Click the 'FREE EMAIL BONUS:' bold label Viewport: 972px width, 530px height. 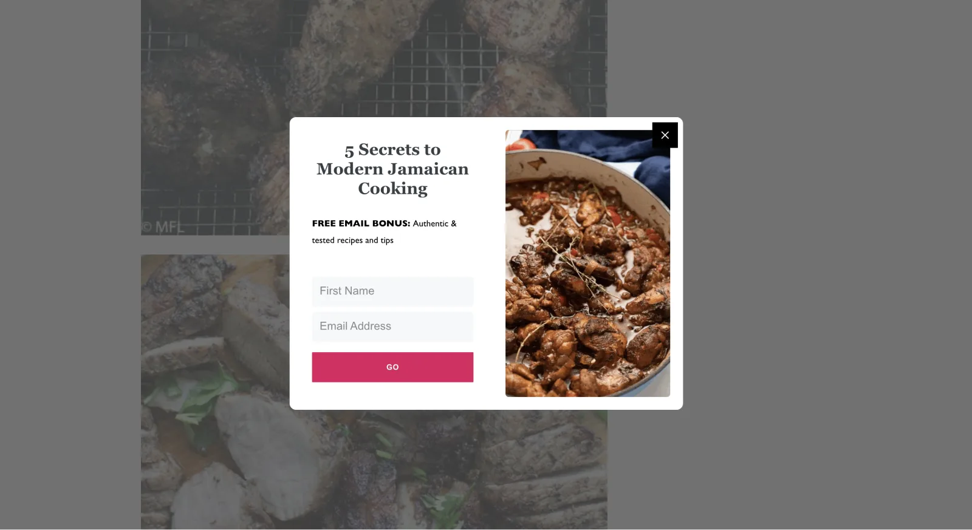click(x=361, y=223)
